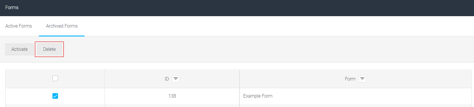Click the Form column header label
Image resolution: width=474 pixels, height=107 pixels.
tap(350, 79)
